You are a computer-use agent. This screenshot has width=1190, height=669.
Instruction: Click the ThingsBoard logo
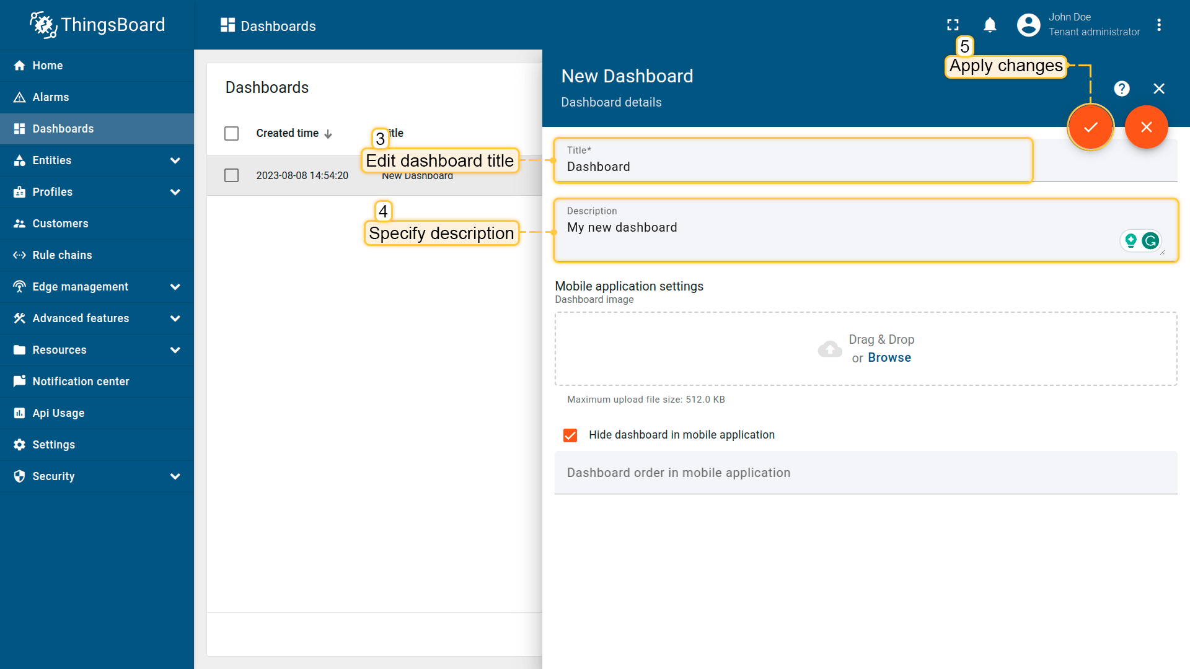(97, 25)
